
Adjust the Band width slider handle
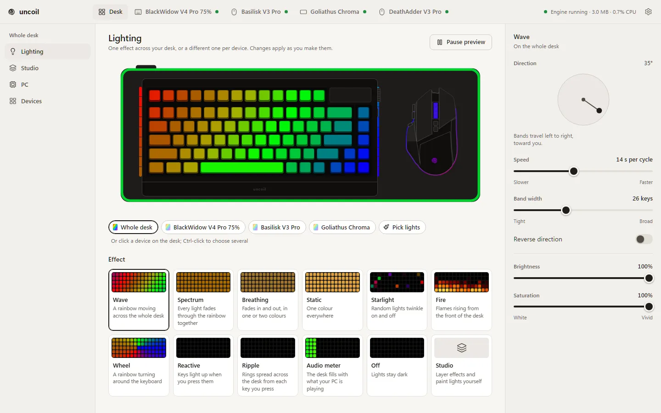[566, 210]
